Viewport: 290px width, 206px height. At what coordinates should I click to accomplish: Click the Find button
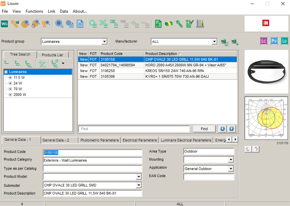204,129
